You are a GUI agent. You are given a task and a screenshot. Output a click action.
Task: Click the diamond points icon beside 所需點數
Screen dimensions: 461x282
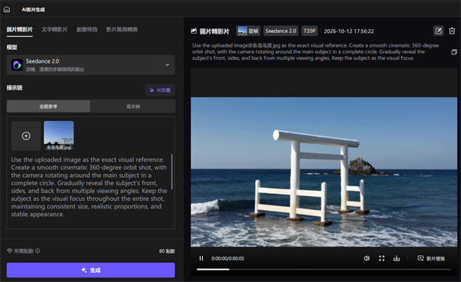[x=9, y=251]
